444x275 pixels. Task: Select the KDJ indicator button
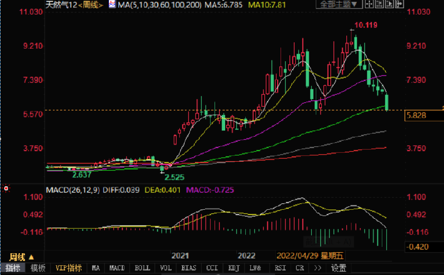(233, 268)
